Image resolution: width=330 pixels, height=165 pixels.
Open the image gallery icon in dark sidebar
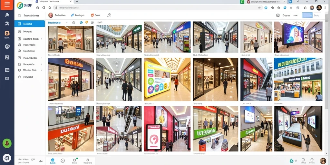[7, 70]
